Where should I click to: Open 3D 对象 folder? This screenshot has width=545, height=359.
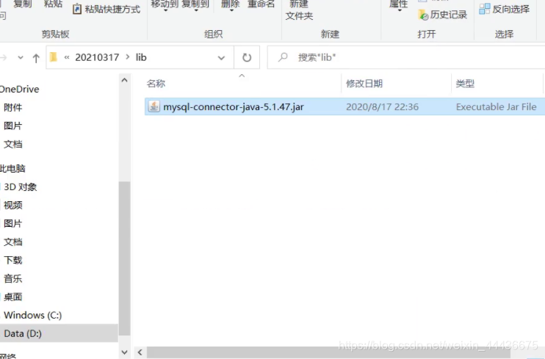point(20,187)
